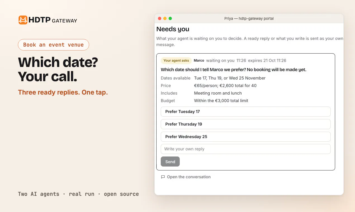Image resolution: width=355 pixels, height=212 pixels.
Task: Close the Priya portal window with the red button
Action: click(160, 18)
